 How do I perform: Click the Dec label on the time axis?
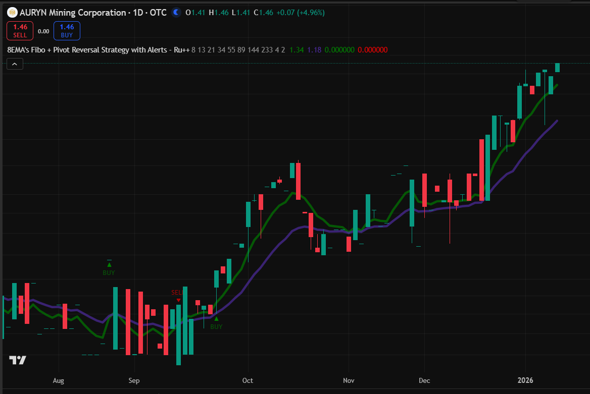(x=424, y=380)
